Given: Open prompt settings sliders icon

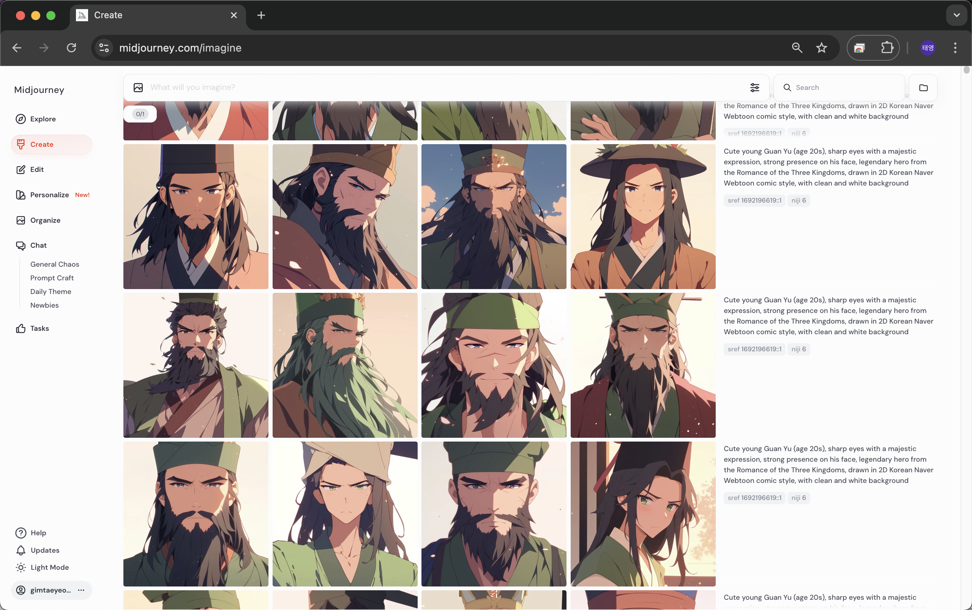Looking at the screenshot, I should (754, 87).
